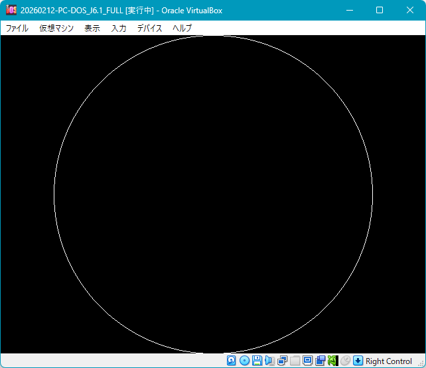
Task: Click the hard disk activity indicator
Action: tap(232, 361)
